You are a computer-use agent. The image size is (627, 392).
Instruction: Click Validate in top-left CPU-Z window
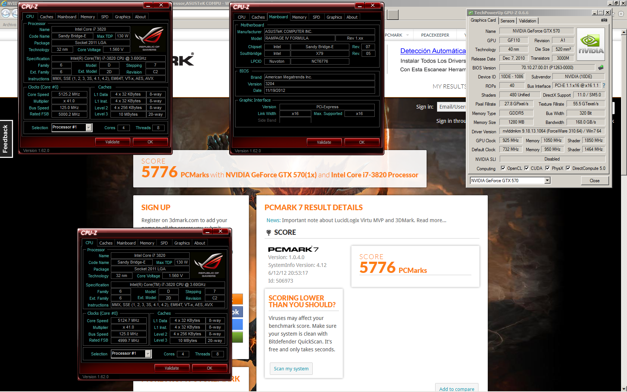point(112,142)
